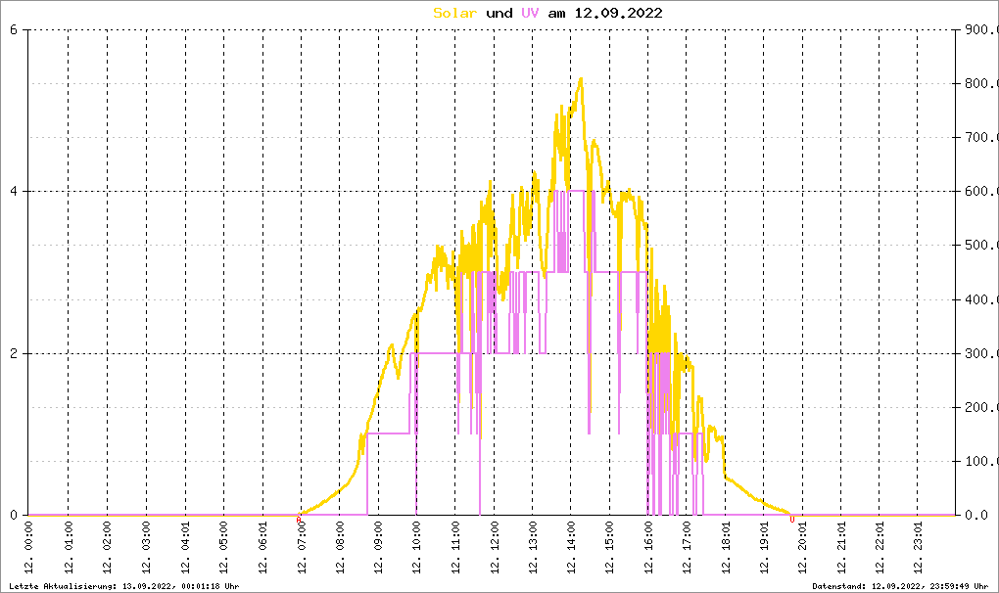
Task: Click the 900.0 label on the right axis
Action: (x=979, y=29)
